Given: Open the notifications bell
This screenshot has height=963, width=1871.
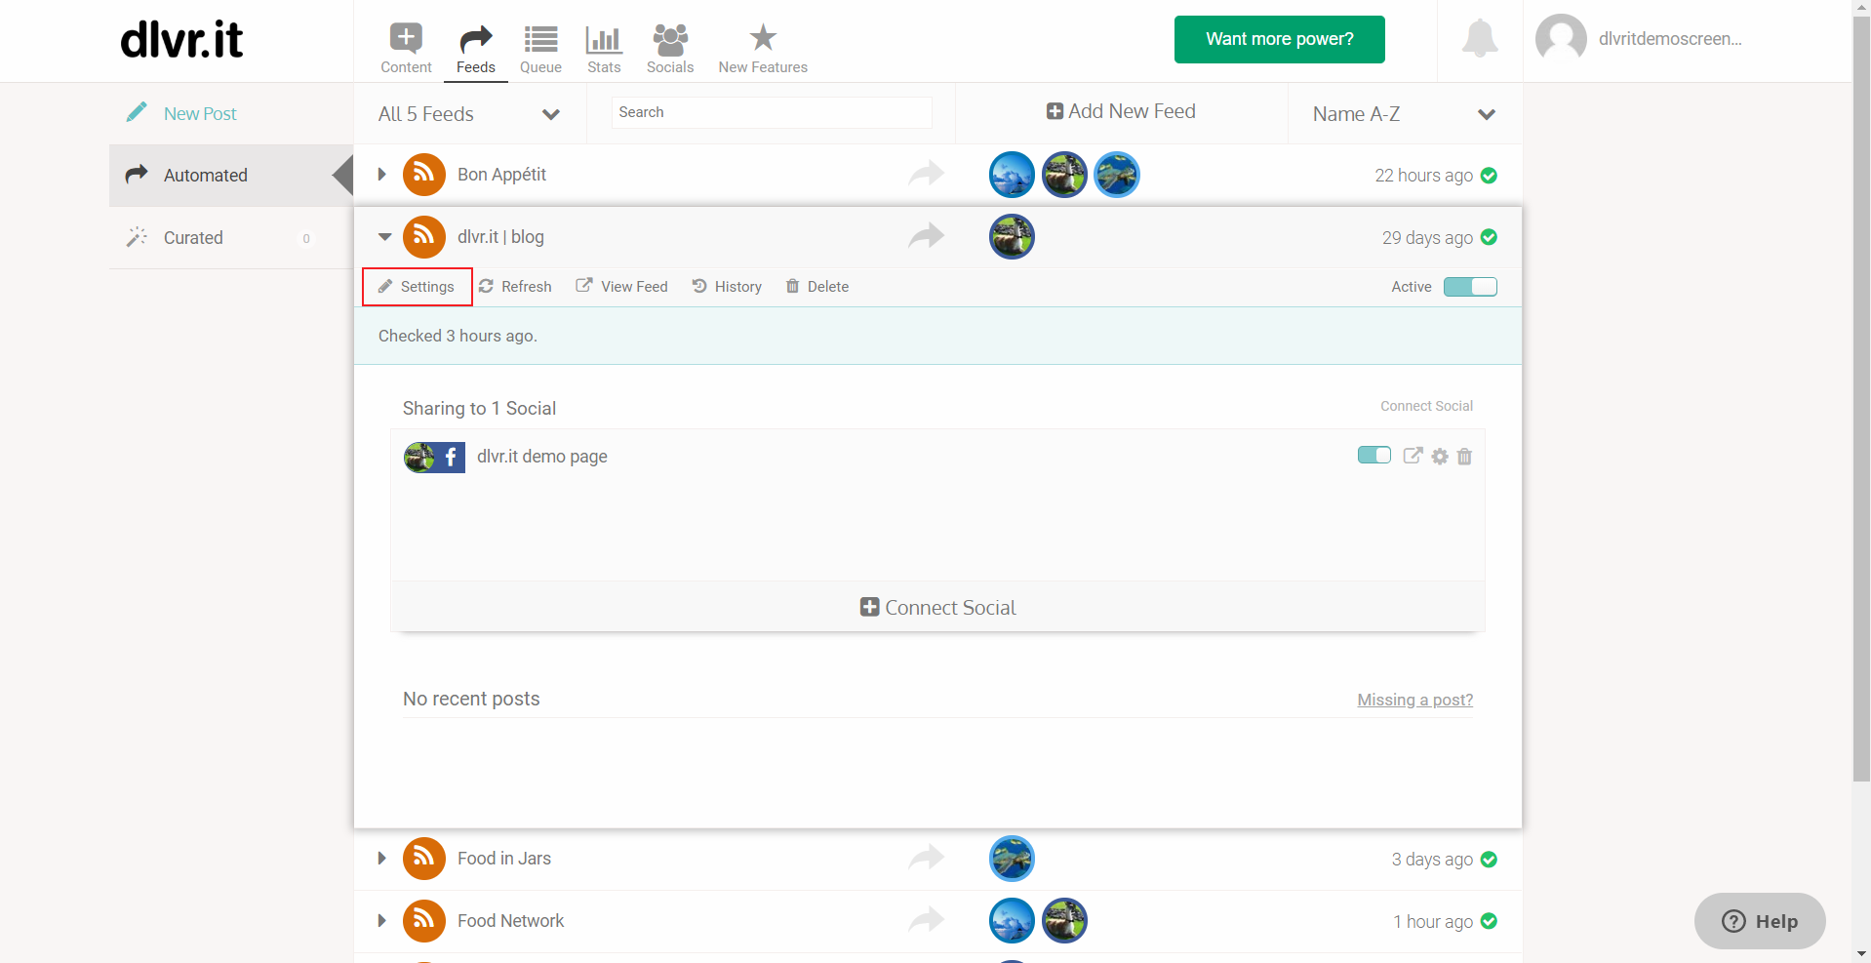Looking at the screenshot, I should pyautogui.click(x=1480, y=39).
